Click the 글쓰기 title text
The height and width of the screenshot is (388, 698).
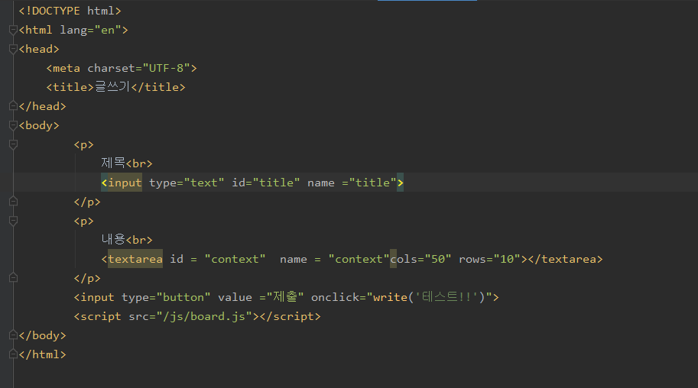point(112,87)
